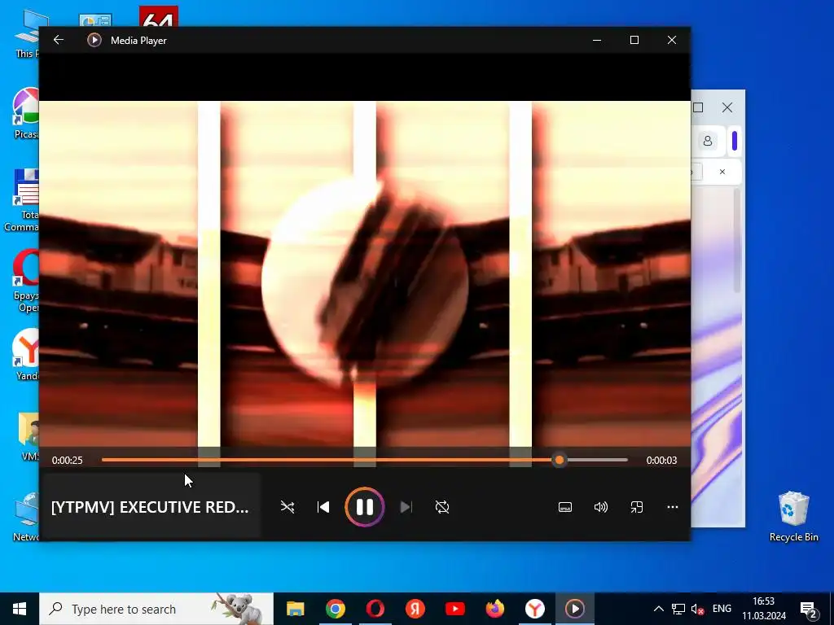Screen dimensions: 834x625
Task: Click elapsed time 0:00:25
Action: click(67, 461)
